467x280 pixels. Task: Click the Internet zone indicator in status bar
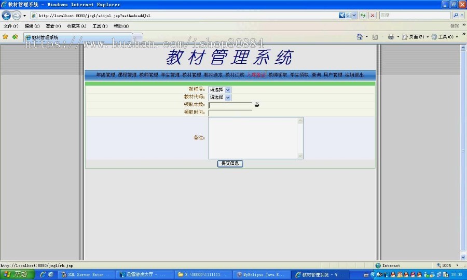point(388,265)
